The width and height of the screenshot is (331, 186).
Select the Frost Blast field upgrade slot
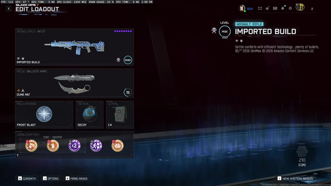coord(44,114)
